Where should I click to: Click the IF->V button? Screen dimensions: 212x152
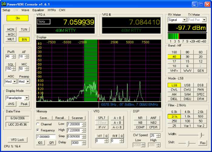(102, 127)
